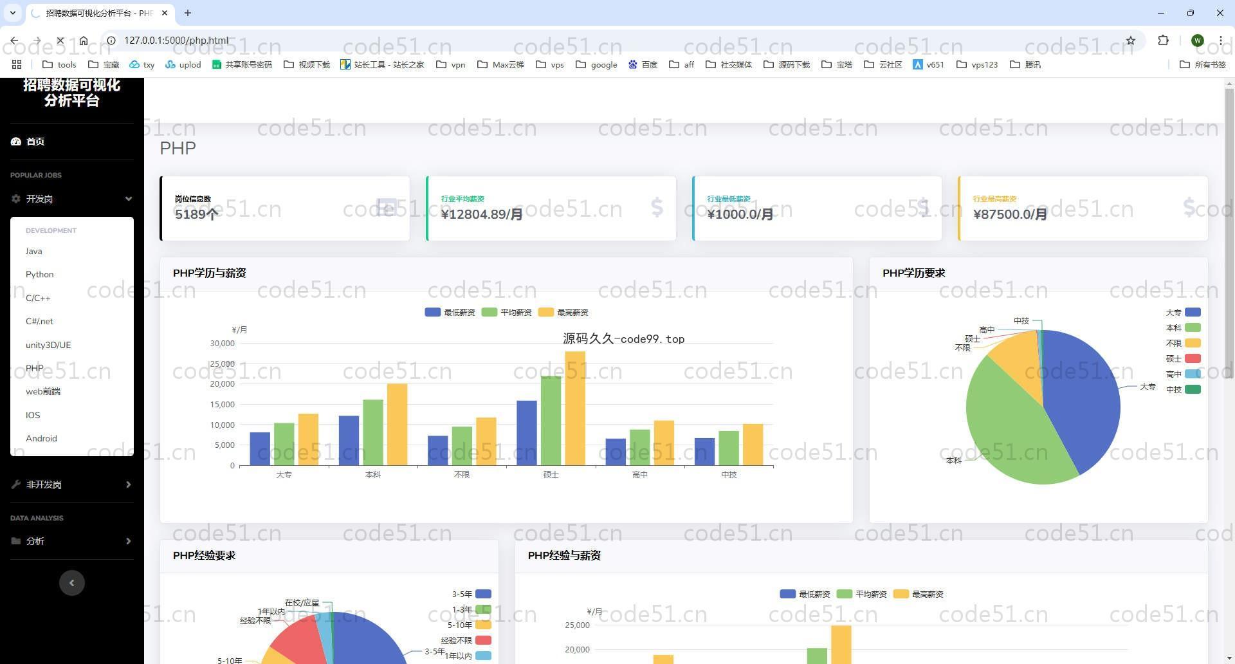
Task: Toggle 最低薪资 legend in 学历与薪资 chart
Action: pyautogui.click(x=450, y=312)
